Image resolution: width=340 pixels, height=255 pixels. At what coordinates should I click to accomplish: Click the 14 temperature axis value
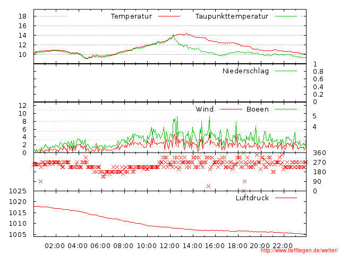[22, 36]
